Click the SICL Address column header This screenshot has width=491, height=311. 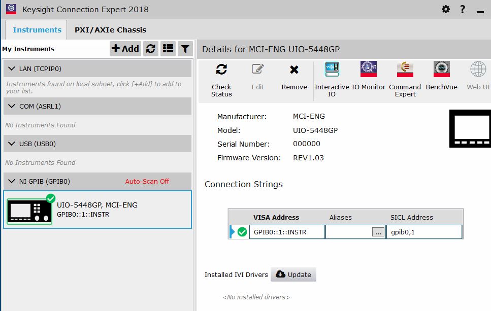(x=411, y=217)
